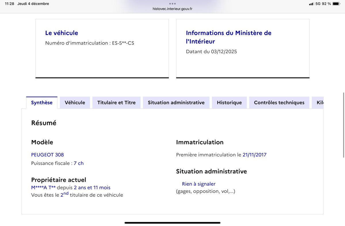Click the Datant du 03/12/2025 text
This screenshot has height=226, width=345.
[x=212, y=52]
